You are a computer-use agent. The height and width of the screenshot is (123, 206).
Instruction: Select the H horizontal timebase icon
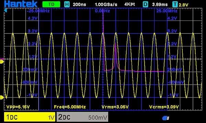[x=67, y=4]
